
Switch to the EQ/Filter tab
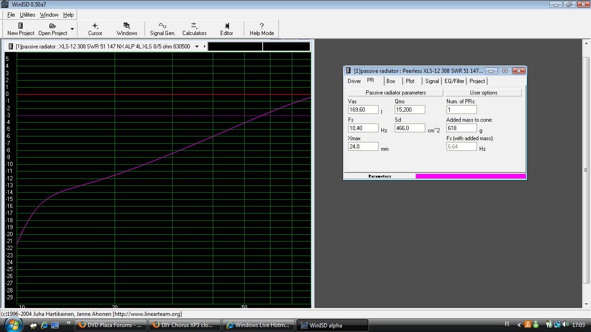click(x=454, y=81)
